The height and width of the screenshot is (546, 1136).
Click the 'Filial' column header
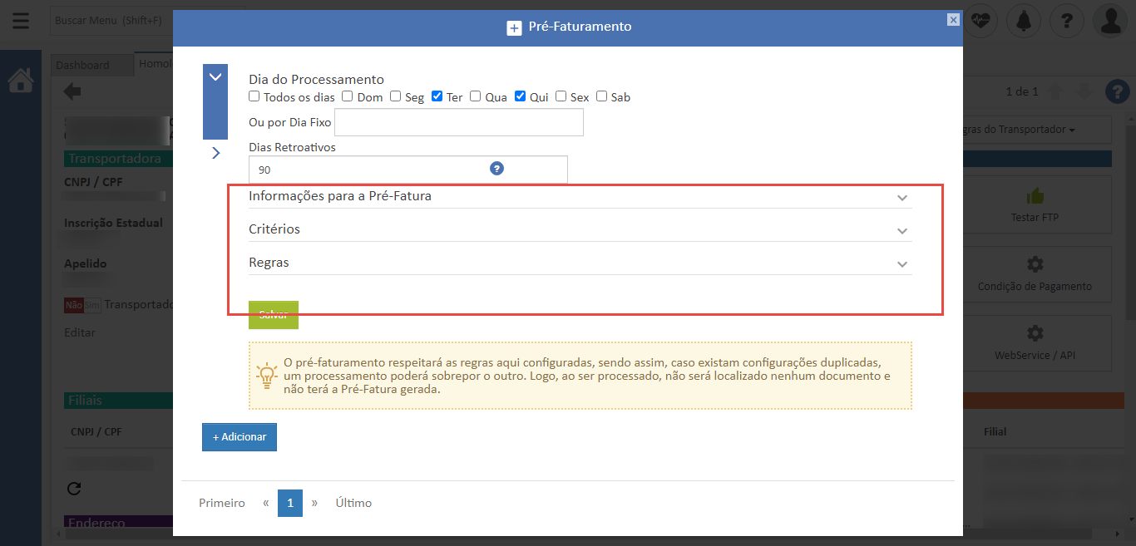pos(995,432)
